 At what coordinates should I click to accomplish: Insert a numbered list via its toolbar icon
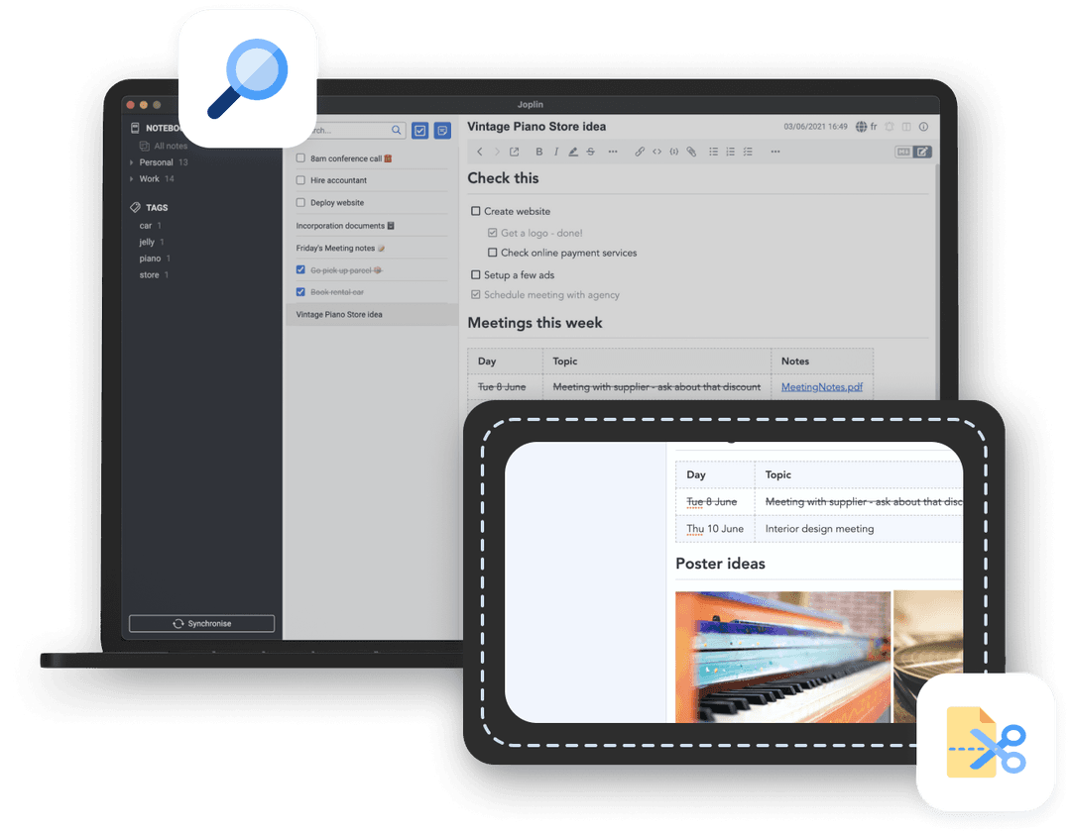pos(730,152)
